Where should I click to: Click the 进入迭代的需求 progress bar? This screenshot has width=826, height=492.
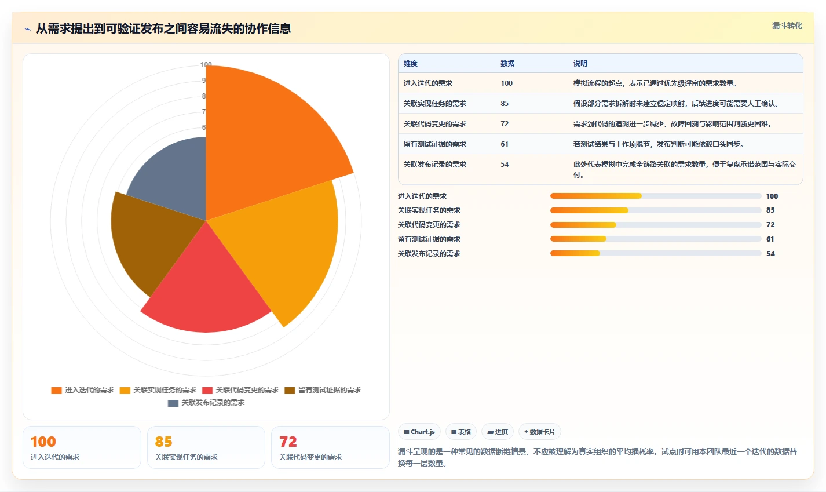pos(656,196)
